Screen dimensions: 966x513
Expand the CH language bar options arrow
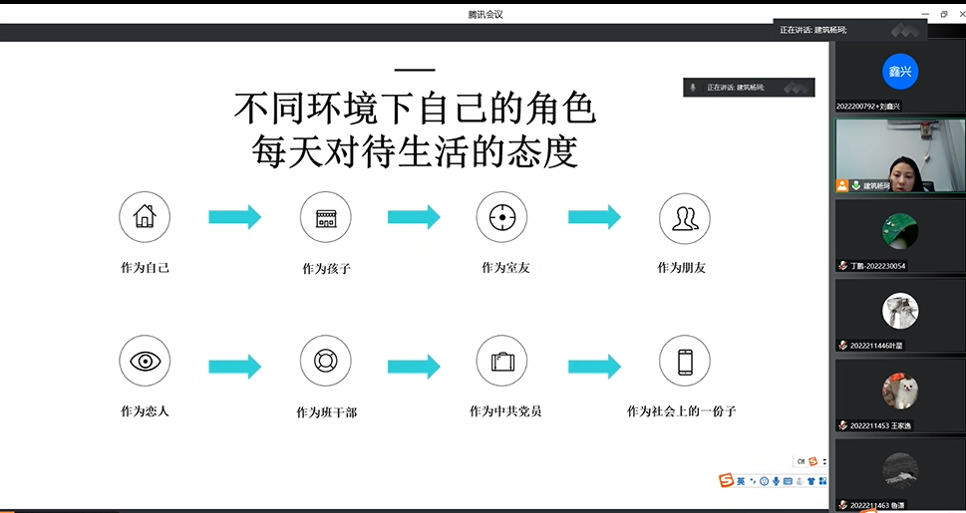tap(824, 462)
